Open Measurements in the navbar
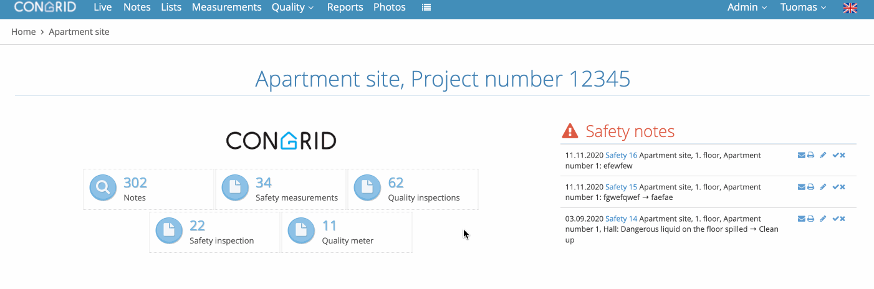This screenshot has height=289, width=874. (x=227, y=7)
